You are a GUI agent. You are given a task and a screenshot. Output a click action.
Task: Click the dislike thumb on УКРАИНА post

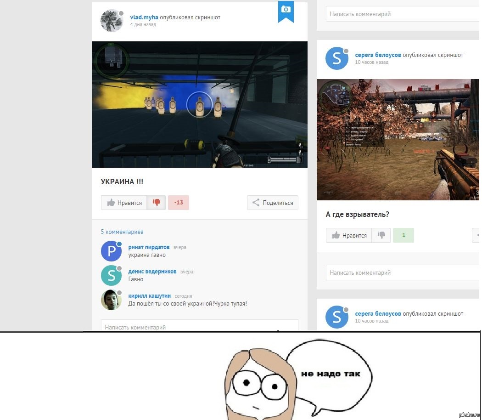(x=156, y=203)
